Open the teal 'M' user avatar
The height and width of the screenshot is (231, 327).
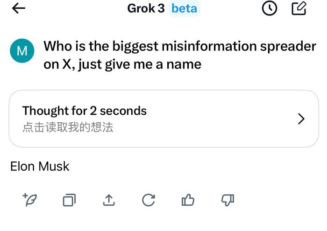click(x=22, y=50)
